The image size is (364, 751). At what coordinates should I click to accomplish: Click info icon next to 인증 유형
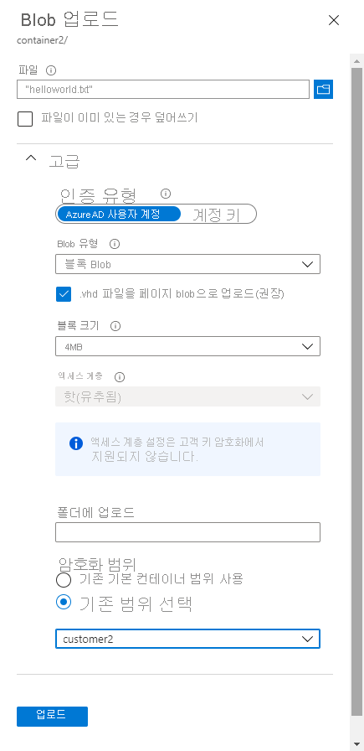coord(166,194)
